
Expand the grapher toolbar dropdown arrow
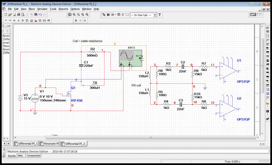click(116, 15)
